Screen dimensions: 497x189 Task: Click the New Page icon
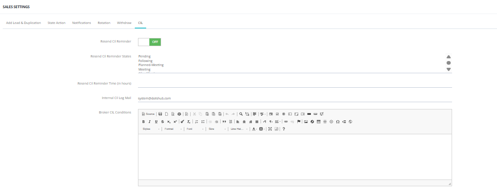167,114
